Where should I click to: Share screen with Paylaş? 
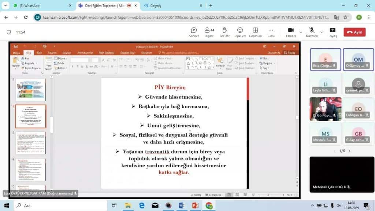point(333,32)
